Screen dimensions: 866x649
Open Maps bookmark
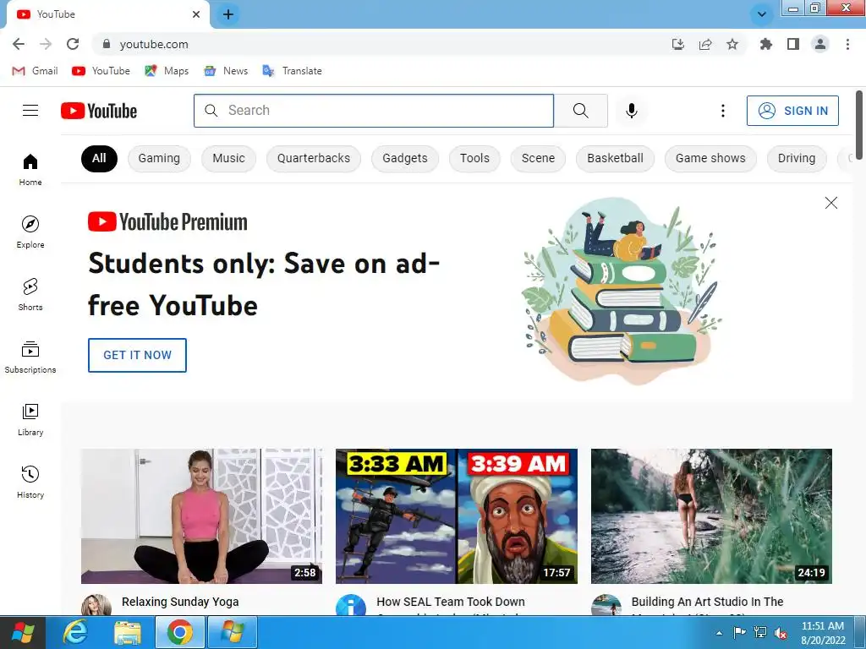pos(167,71)
